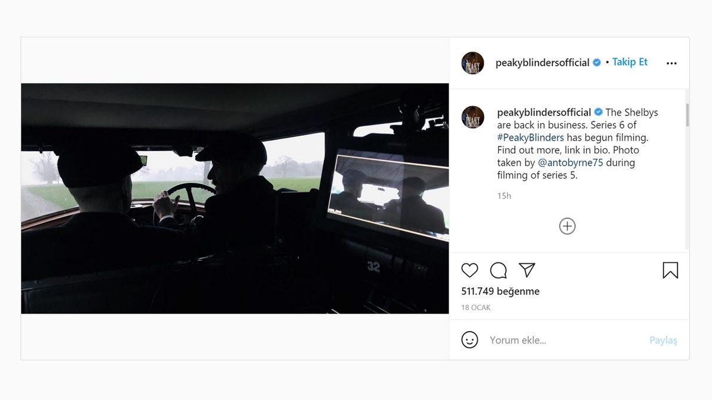View who liked: 511.749 beğenme
The width and height of the screenshot is (712, 400).
pos(500,292)
